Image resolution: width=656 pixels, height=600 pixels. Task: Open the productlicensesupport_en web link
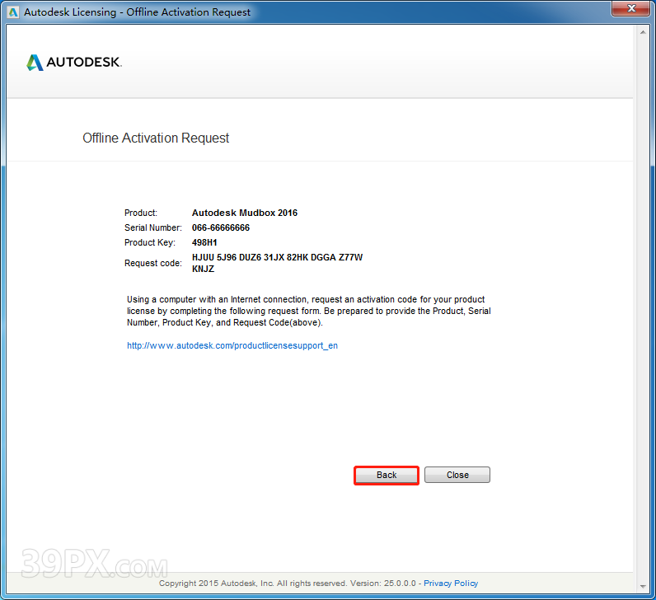pyautogui.click(x=232, y=346)
